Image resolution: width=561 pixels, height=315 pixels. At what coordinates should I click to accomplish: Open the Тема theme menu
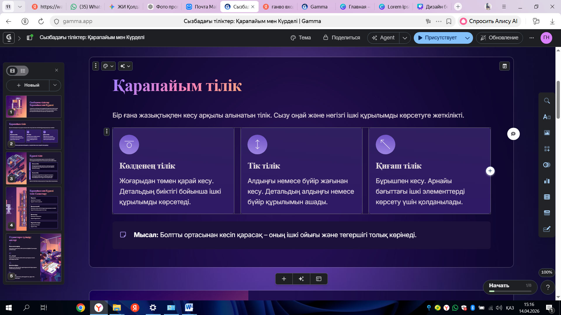click(301, 38)
